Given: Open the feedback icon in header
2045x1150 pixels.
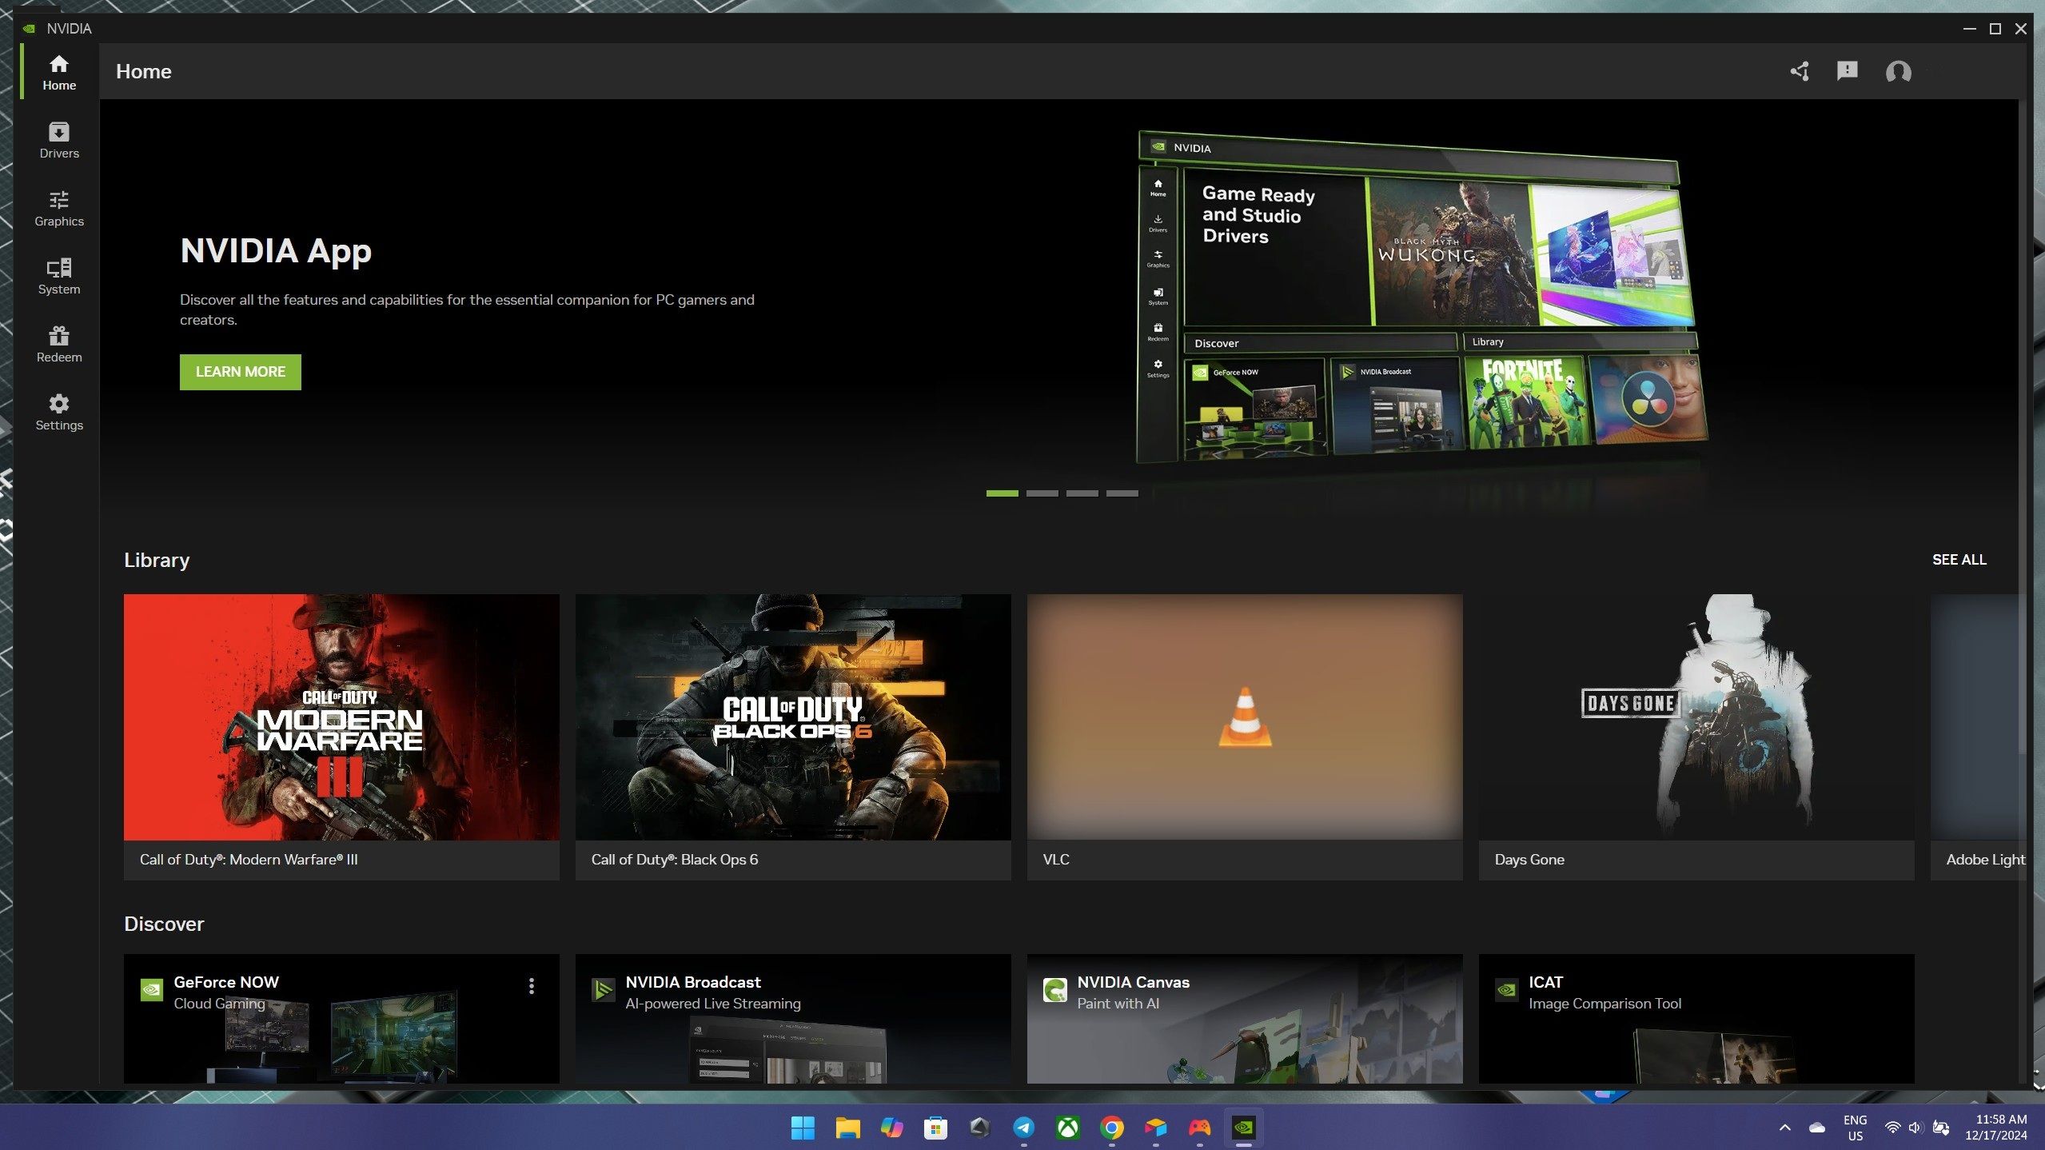Looking at the screenshot, I should click(x=1847, y=71).
